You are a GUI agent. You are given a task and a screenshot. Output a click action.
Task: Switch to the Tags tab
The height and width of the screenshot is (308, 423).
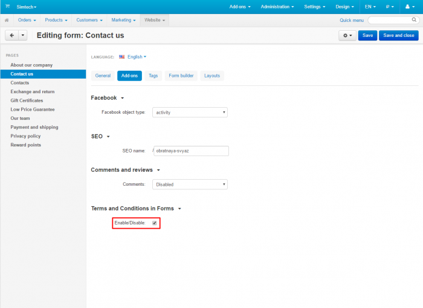point(153,76)
